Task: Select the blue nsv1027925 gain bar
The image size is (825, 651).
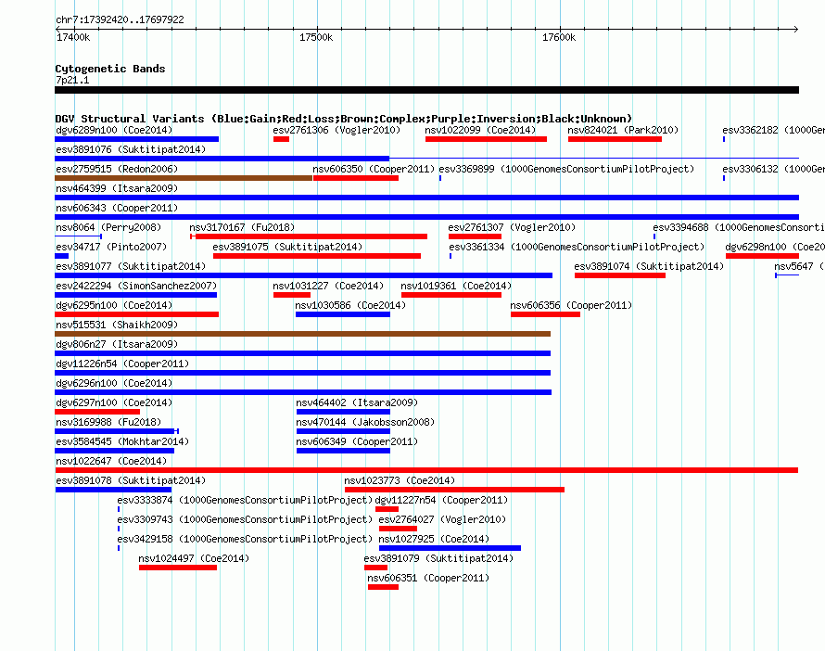Action: [450, 548]
